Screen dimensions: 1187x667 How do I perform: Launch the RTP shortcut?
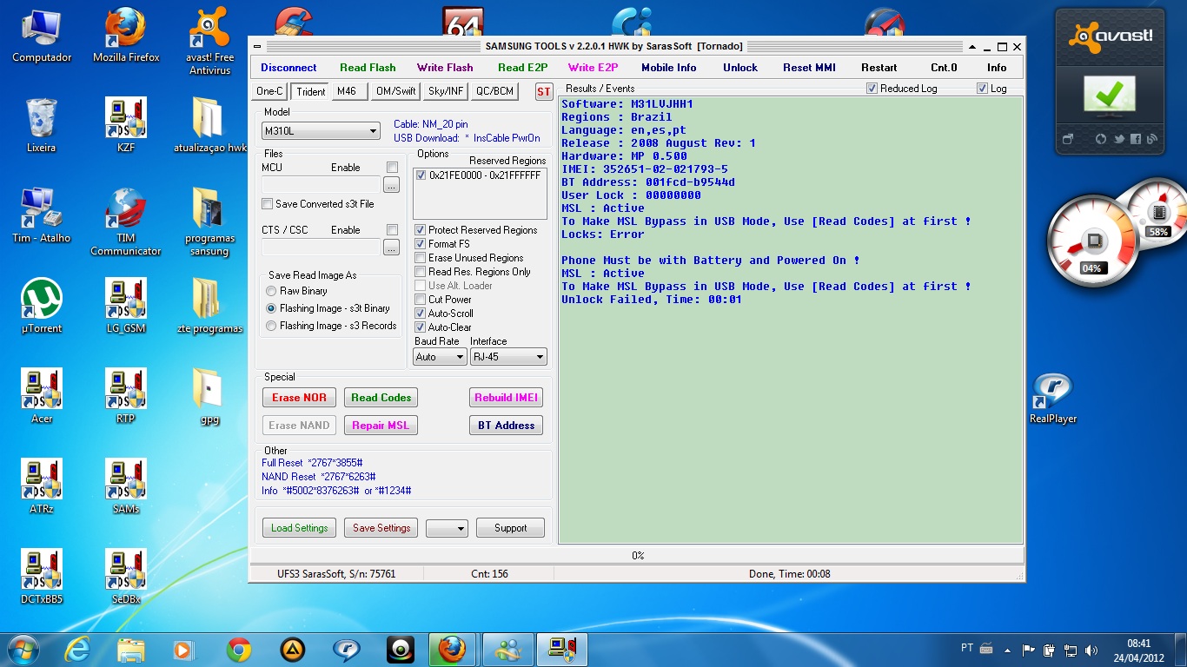[x=126, y=397]
